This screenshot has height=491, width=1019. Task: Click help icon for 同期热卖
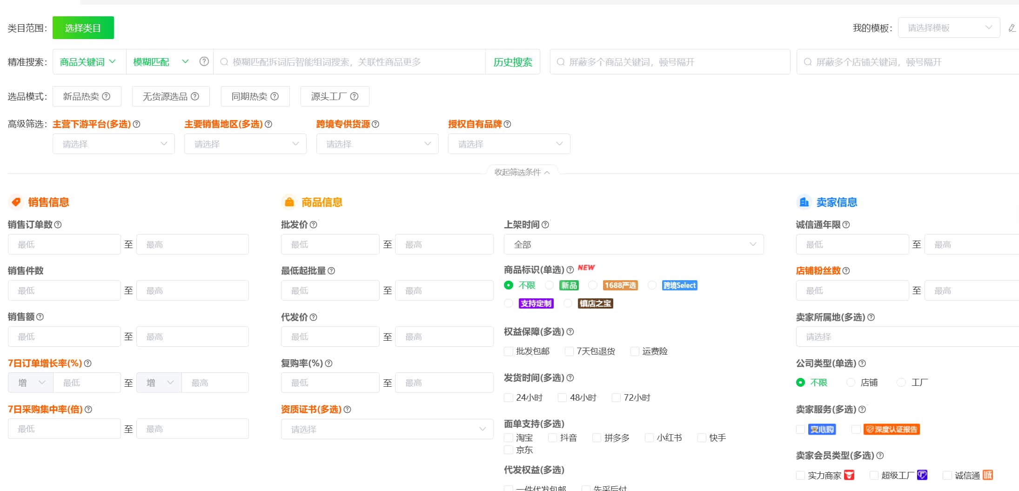[275, 96]
